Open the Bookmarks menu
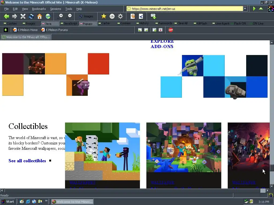 (39, 9)
